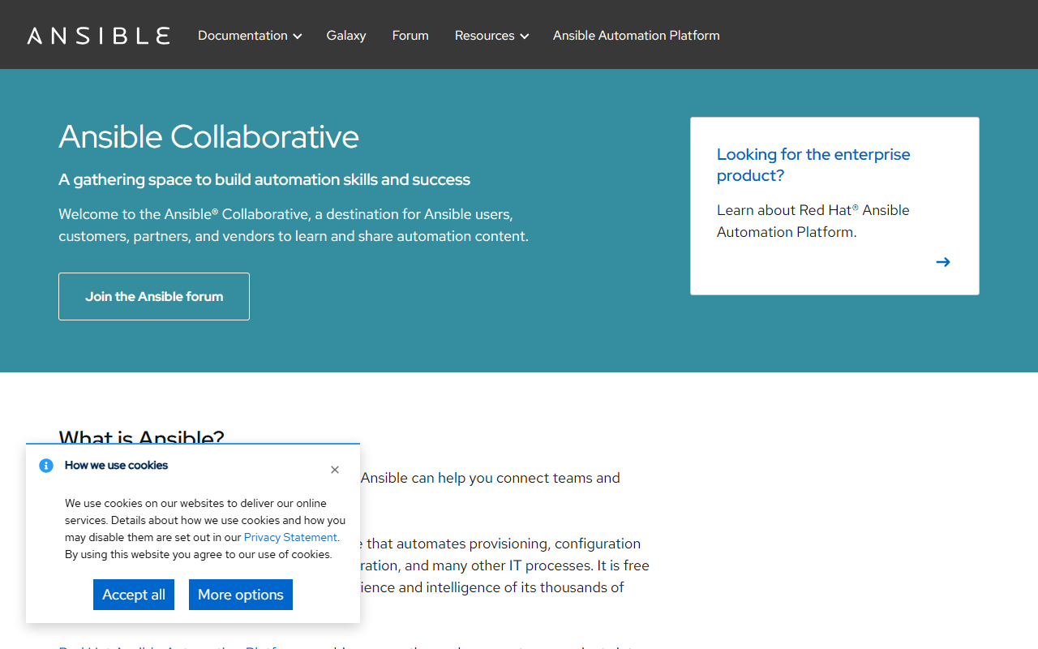Click the 'What is Ansible?' heading
The width and height of the screenshot is (1038, 649).
click(x=141, y=436)
